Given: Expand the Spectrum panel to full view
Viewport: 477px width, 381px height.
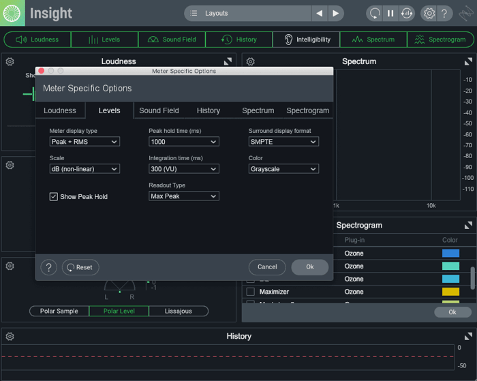Looking at the screenshot, I should coord(468,61).
